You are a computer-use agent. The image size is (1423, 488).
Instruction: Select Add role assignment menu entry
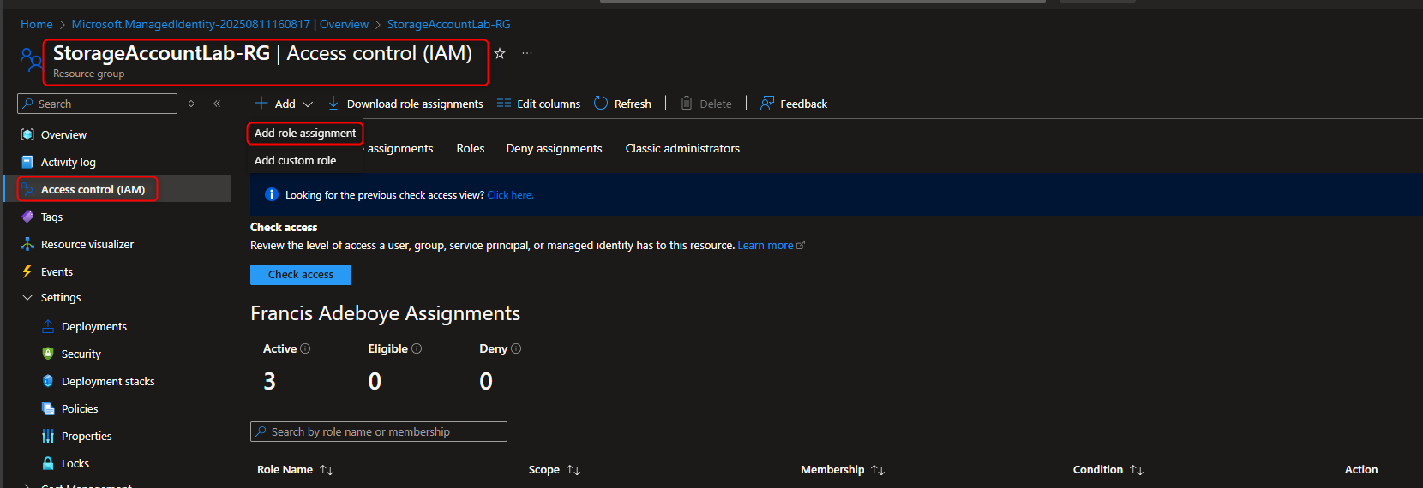[305, 133]
